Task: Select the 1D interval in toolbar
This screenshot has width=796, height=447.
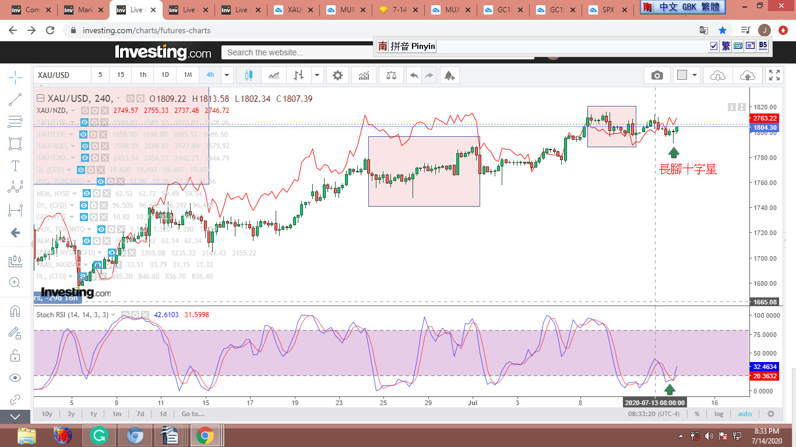Action: pos(165,75)
